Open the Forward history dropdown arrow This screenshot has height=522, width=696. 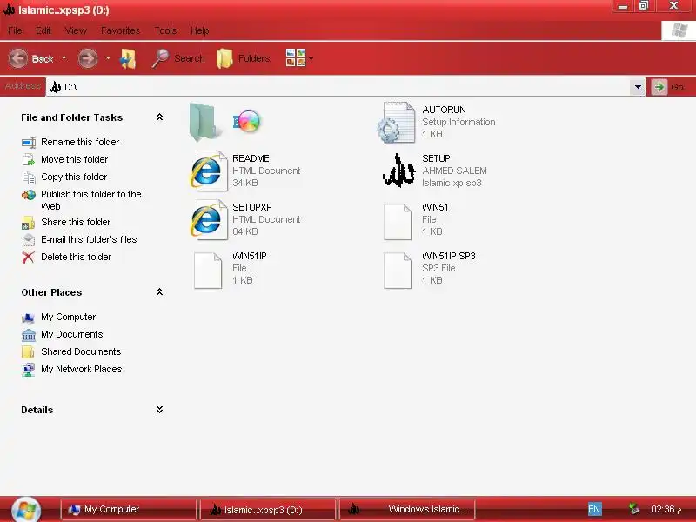[108, 58]
